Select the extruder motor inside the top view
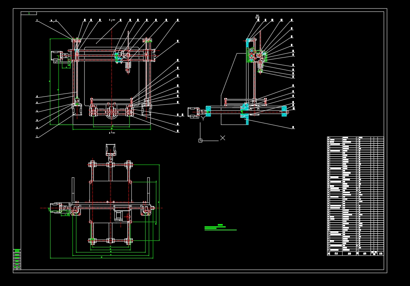The image size is (410, 286). point(118,215)
